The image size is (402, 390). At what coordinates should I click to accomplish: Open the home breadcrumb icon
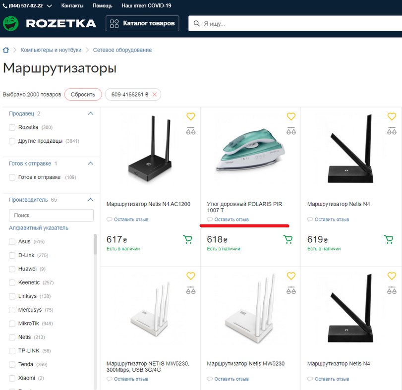coord(5,50)
